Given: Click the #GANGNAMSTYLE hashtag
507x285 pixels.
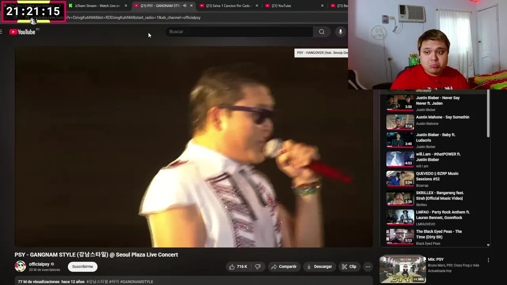Looking at the screenshot, I should (137, 282).
